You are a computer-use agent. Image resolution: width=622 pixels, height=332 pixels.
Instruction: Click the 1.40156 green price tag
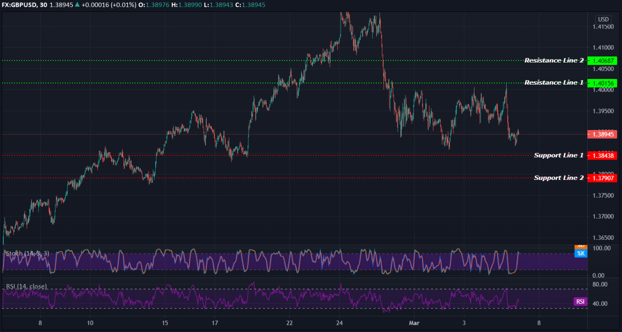(602, 83)
